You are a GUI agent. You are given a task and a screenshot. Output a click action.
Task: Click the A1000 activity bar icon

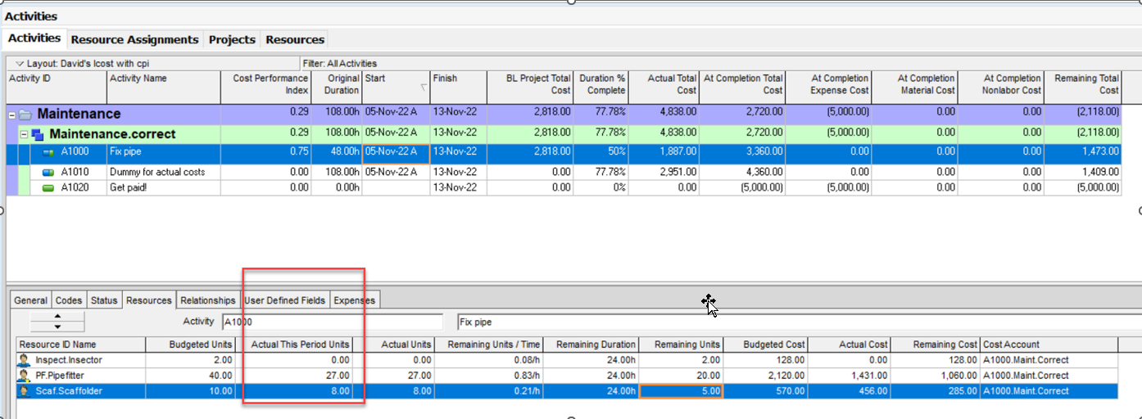(x=48, y=151)
